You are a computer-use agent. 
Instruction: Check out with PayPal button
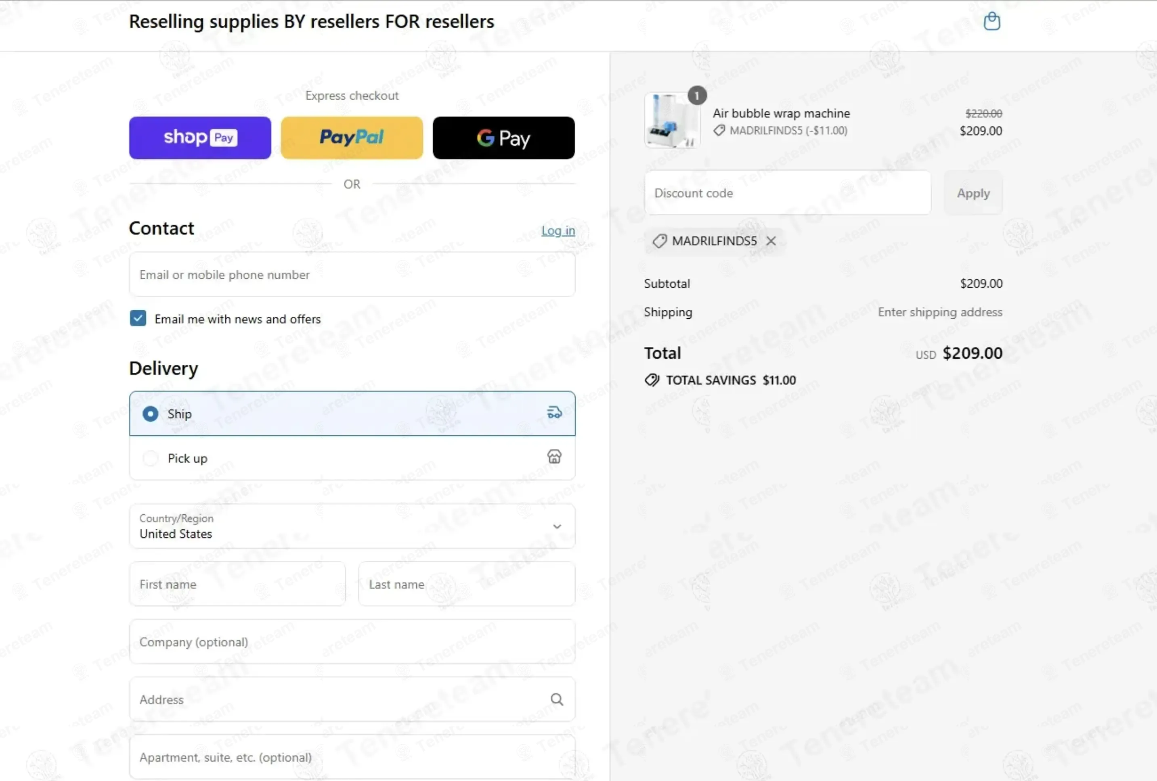pyautogui.click(x=352, y=138)
